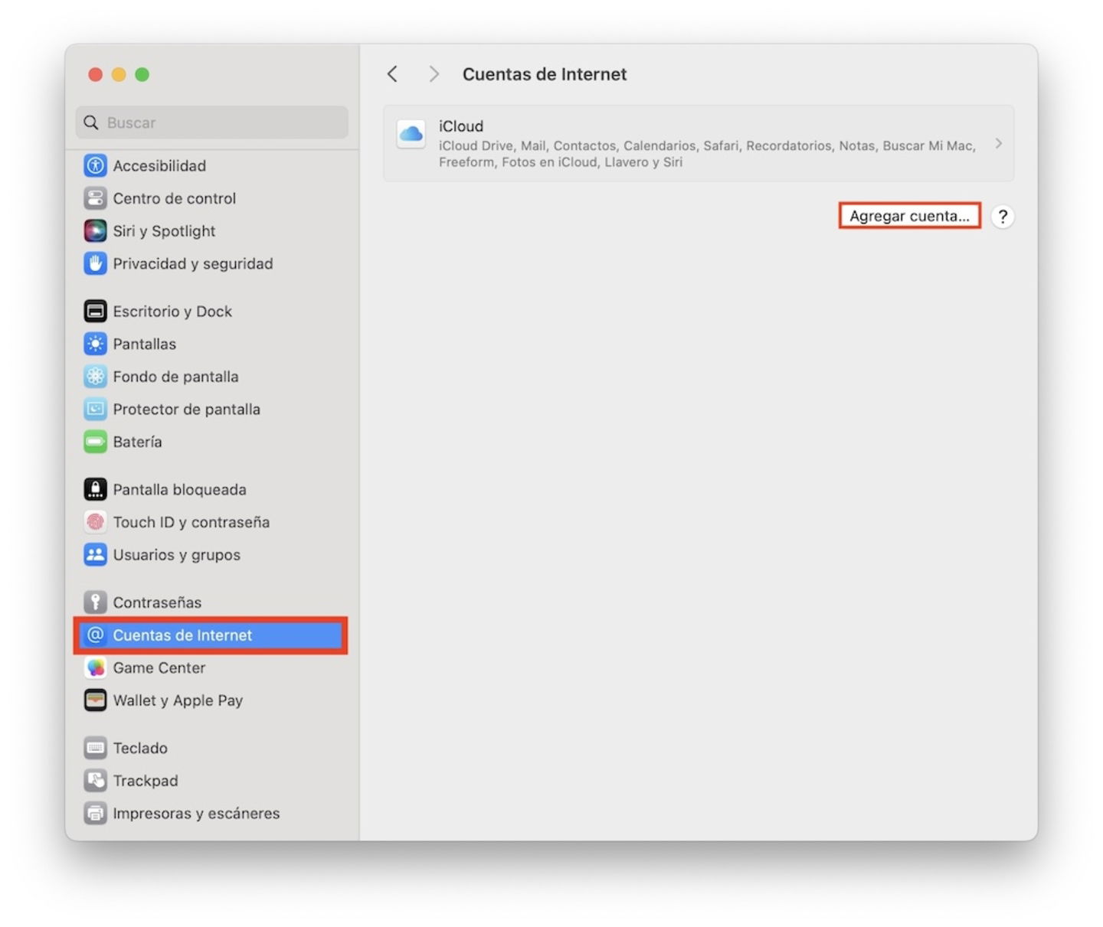Viewport: 1103px width, 927px height.
Task: Maximize window with green button
Action: pyautogui.click(x=142, y=74)
